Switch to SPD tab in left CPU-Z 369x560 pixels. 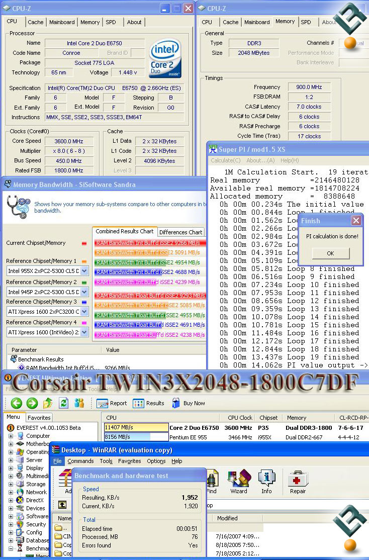[111, 22]
